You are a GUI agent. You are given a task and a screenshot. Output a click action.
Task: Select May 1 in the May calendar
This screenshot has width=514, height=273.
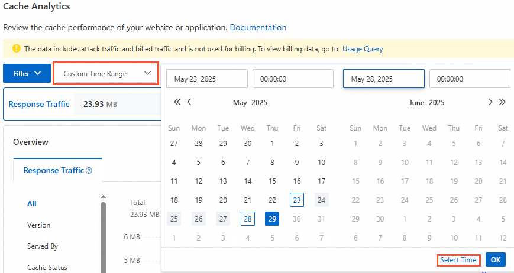coord(273,144)
